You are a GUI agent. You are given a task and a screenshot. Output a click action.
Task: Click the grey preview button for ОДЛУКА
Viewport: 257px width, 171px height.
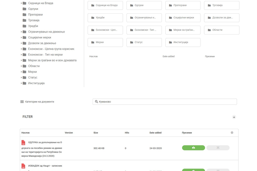pos(218,148)
